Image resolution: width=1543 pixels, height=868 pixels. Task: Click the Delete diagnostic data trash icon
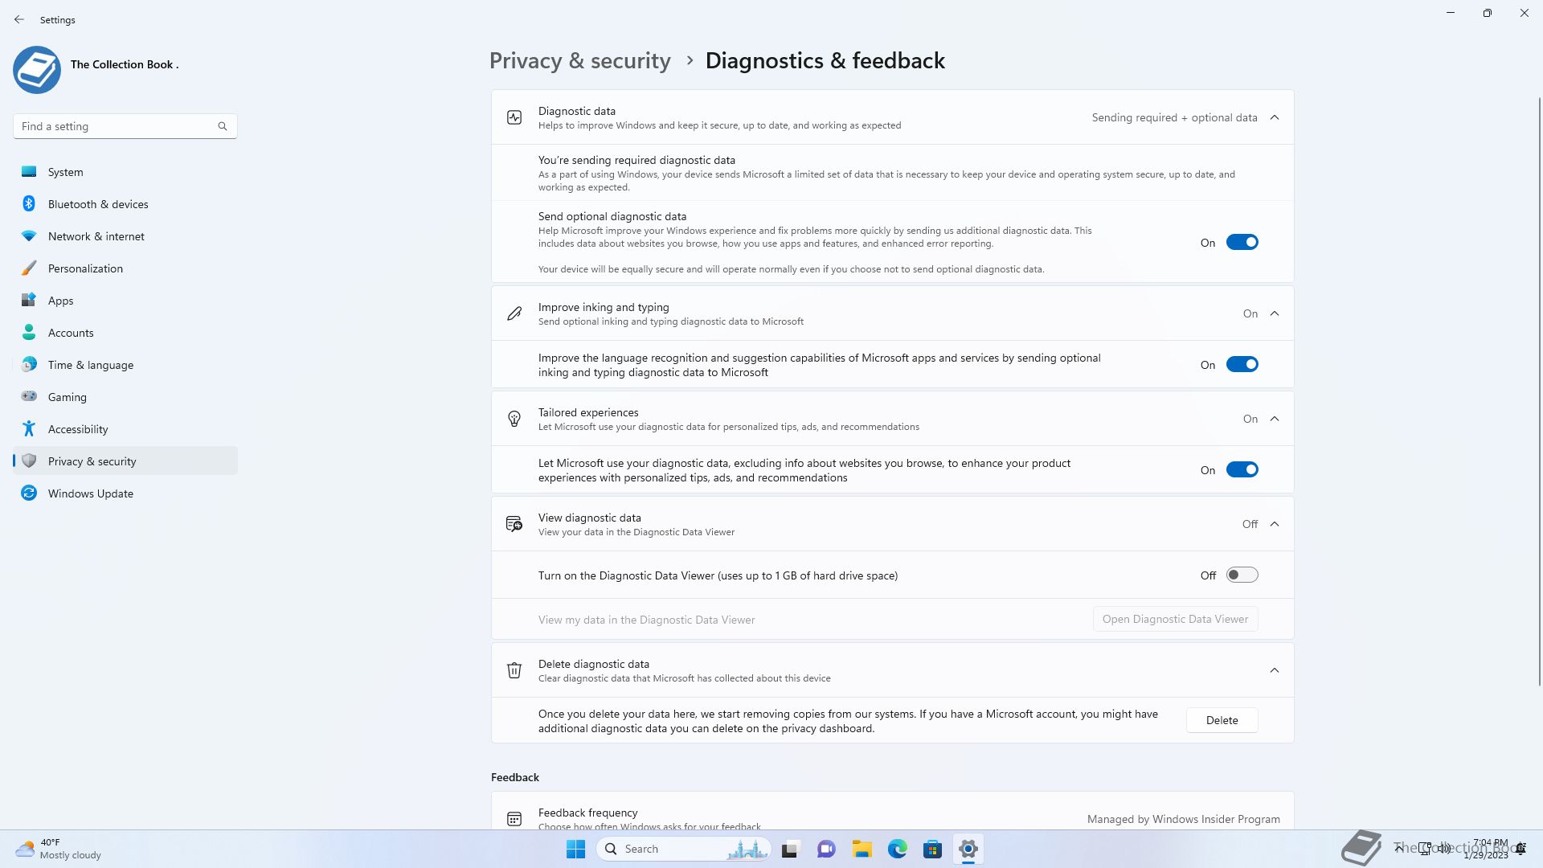click(514, 670)
